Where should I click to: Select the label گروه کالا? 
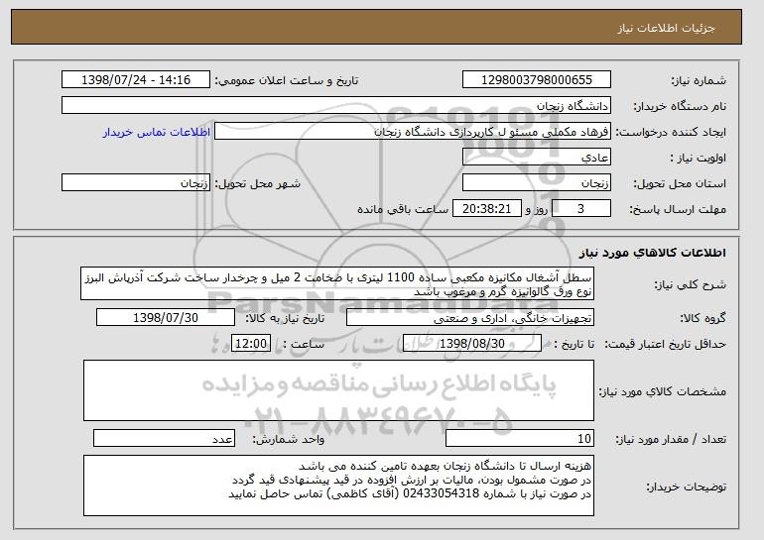click(702, 318)
